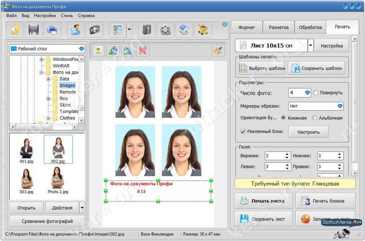Image resolution: width=365 pixels, height=241 pixels.
Task: Open help via the book icon
Action: pyautogui.click(x=146, y=30)
